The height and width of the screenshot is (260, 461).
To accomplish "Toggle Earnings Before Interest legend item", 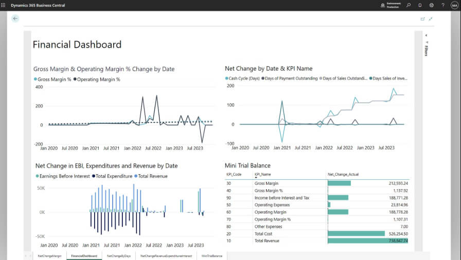I will [63, 176].
